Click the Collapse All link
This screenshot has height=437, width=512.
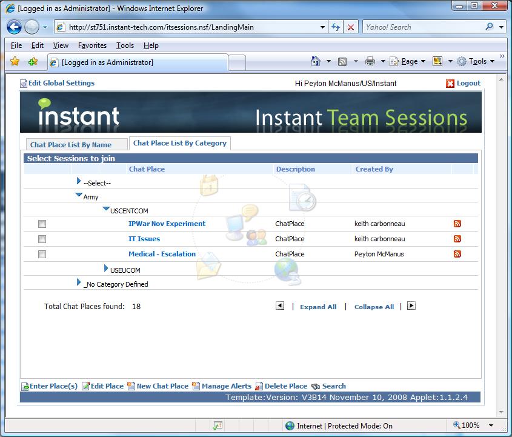click(x=374, y=307)
